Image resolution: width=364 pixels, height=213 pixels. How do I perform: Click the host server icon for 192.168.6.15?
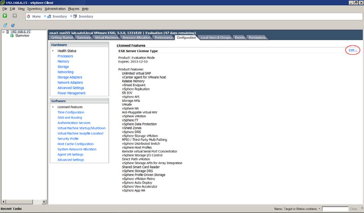(8, 32)
